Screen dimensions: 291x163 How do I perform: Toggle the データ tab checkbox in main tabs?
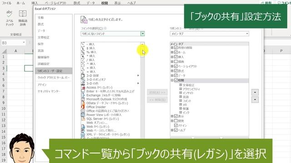tap(176, 76)
